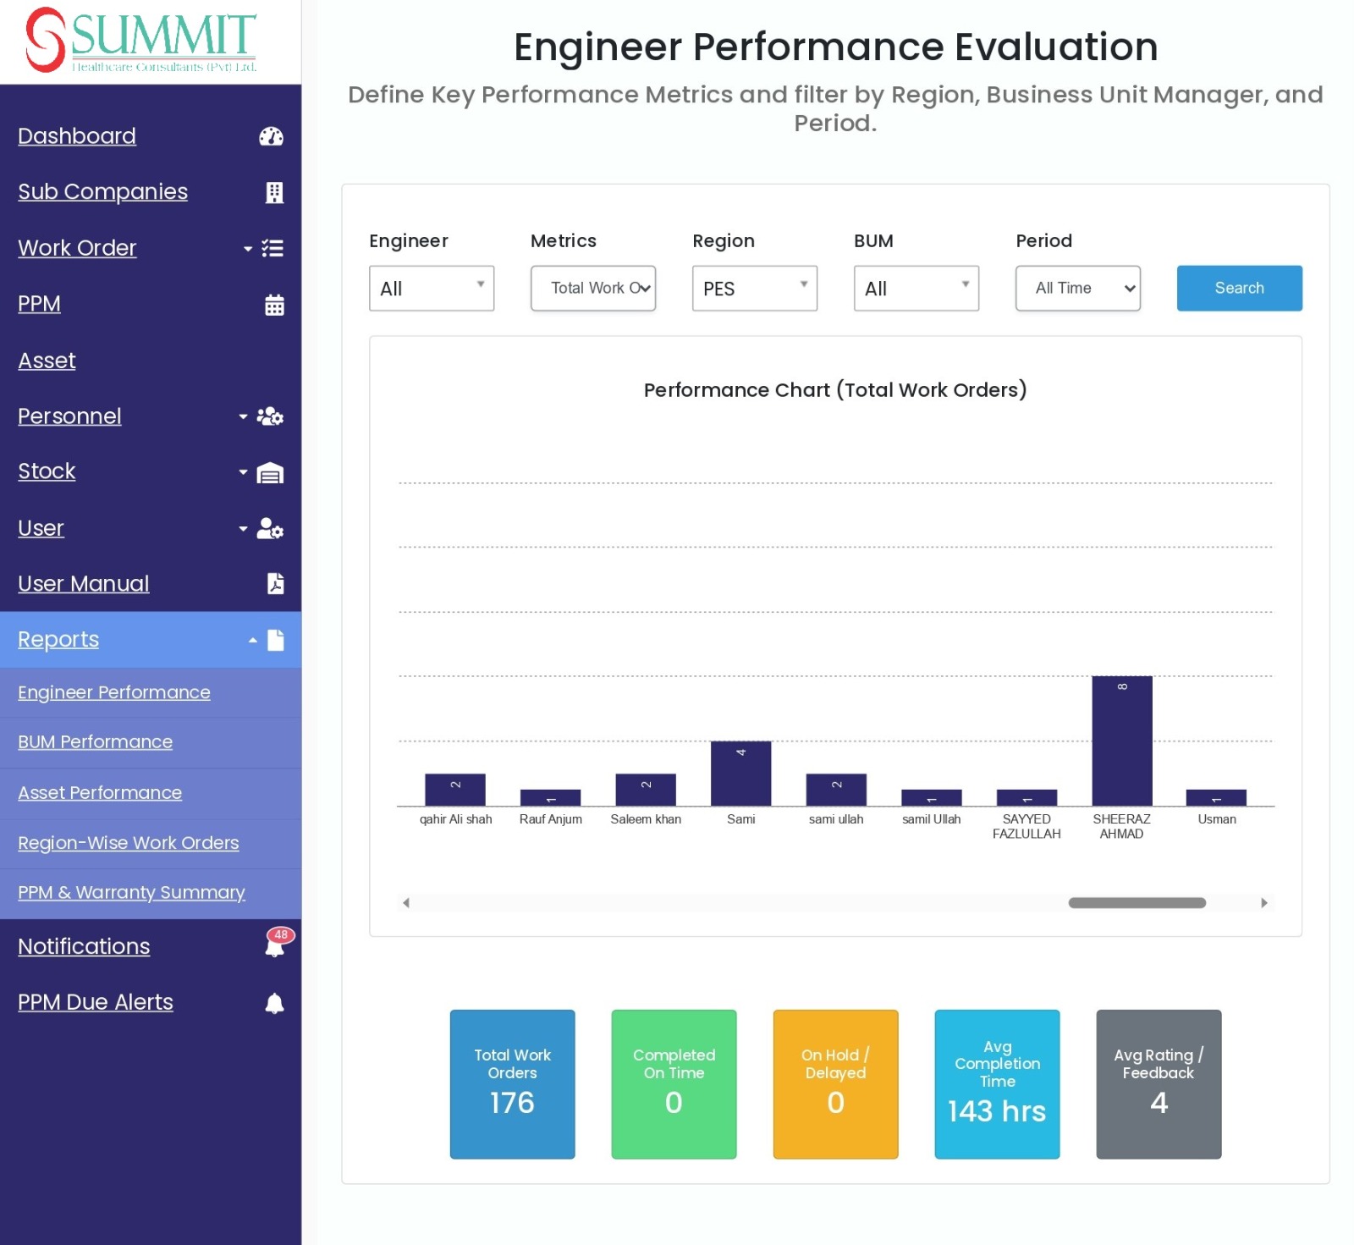Open notifications bell with 48 badge
The width and height of the screenshot is (1354, 1245).
(x=275, y=945)
